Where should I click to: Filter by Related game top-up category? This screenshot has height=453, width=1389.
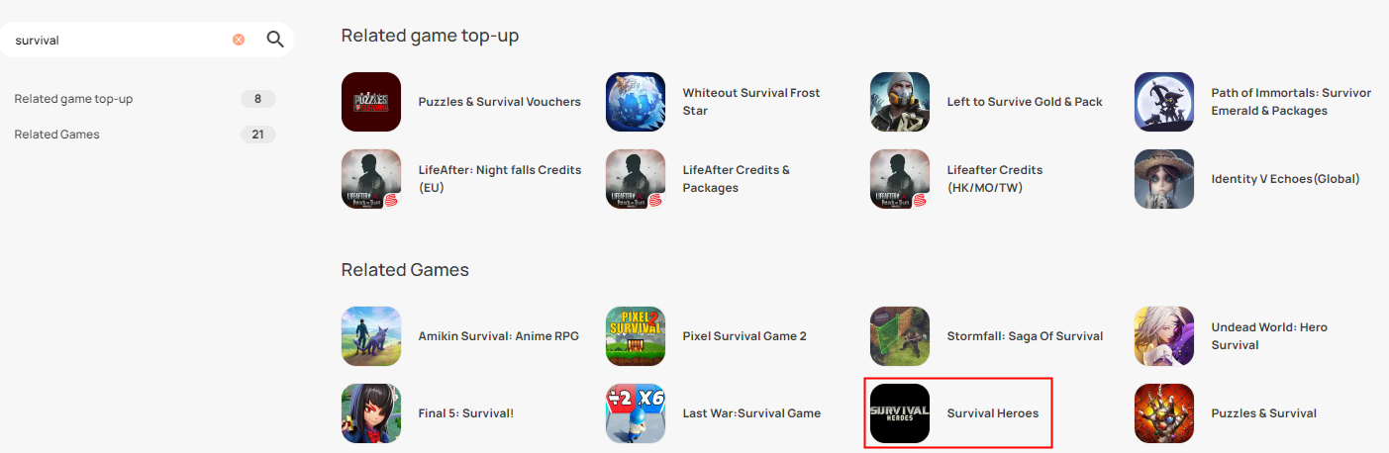145,99
